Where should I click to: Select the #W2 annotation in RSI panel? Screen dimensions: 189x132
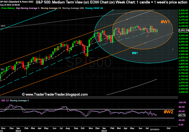click(x=168, y=112)
